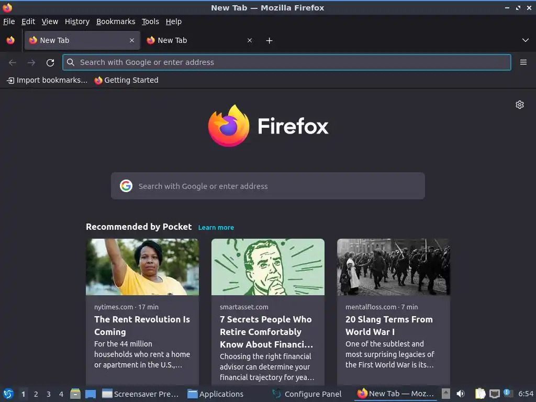Open the Help menu
The width and height of the screenshot is (536, 402).
(174, 21)
